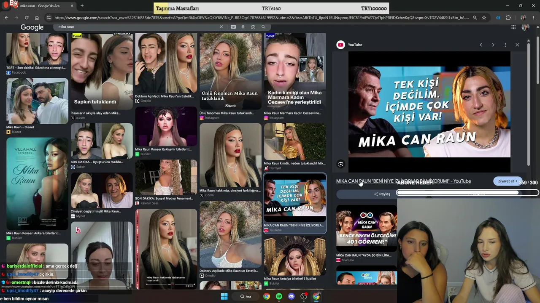Open the 'Doktoru Açıkladı: Mika Raun'un Estetik' Onedio caption under the first-row image
The height and width of the screenshot is (303, 540).
coord(165,96)
